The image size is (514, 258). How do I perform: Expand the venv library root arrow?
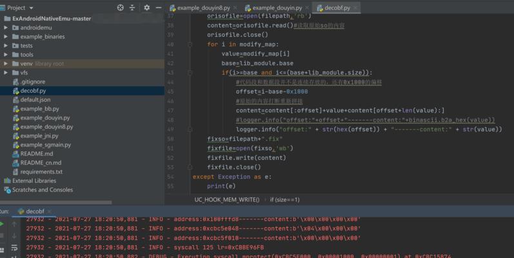[6, 64]
